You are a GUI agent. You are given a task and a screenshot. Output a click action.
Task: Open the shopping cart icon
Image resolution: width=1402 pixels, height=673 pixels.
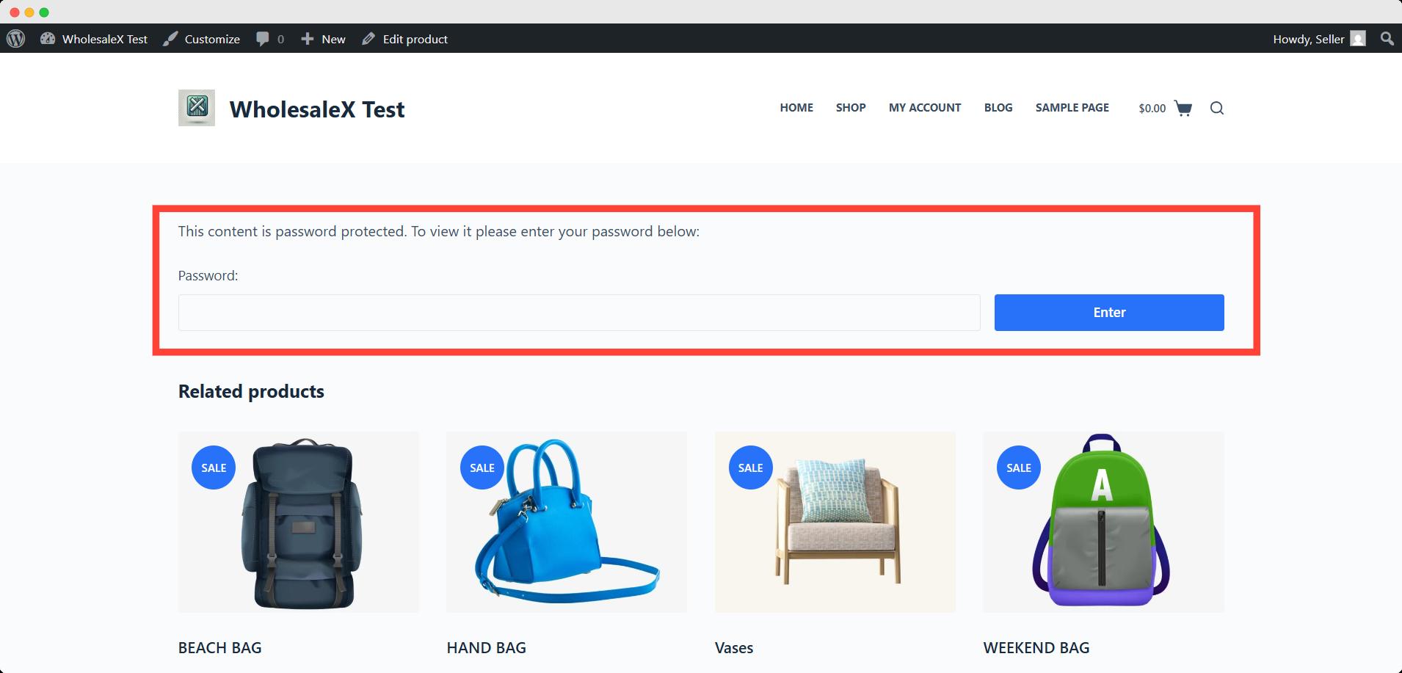pyautogui.click(x=1183, y=108)
